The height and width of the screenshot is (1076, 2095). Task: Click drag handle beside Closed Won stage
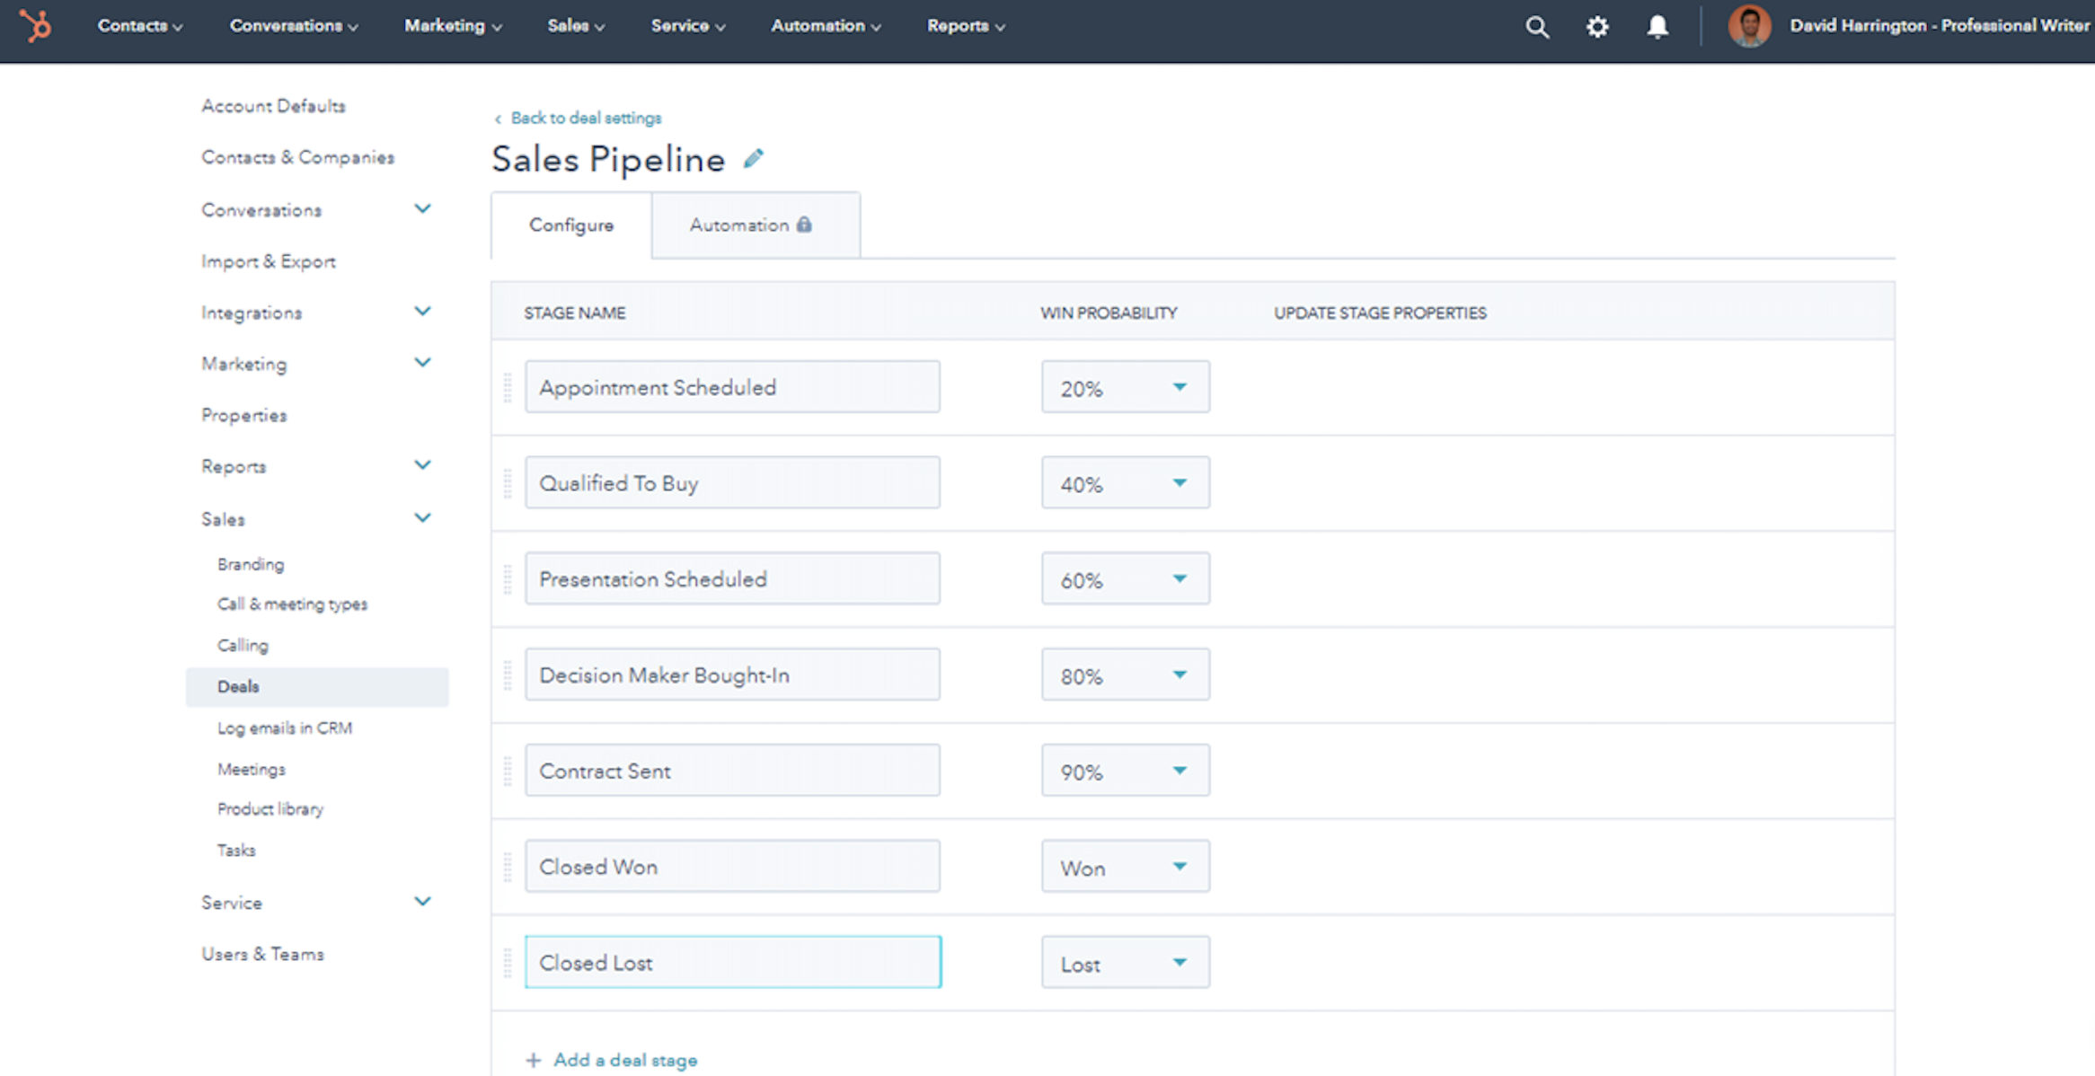pyautogui.click(x=508, y=867)
